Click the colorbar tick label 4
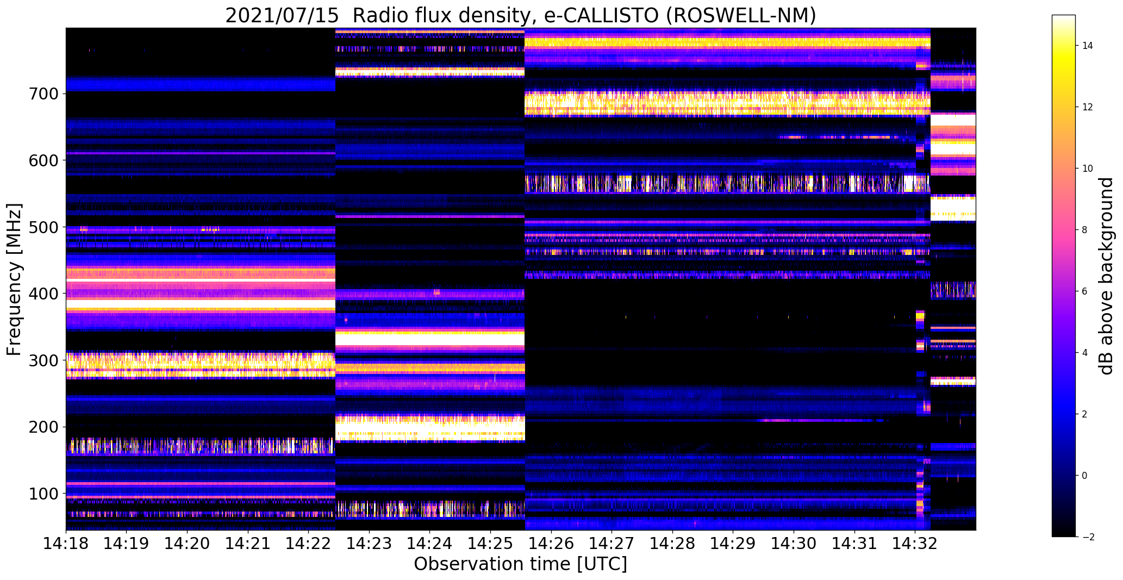The width and height of the screenshot is (1123, 580). pos(1085,353)
